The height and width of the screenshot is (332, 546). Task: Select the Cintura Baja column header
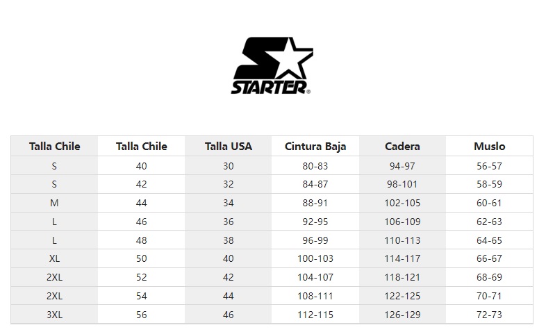[315, 146]
